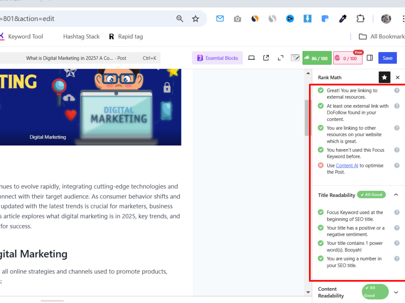Open the grey swirl extension icon

[x=272, y=19]
